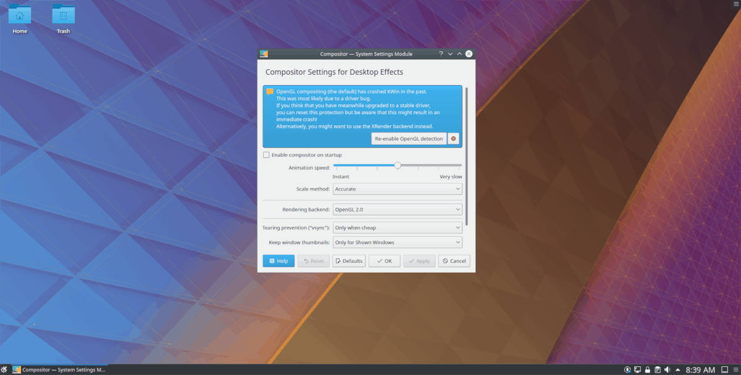Open the Keep window thumbnails dropdown
Image resolution: width=741 pixels, height=375 pixels.
[x=398, y=242]
